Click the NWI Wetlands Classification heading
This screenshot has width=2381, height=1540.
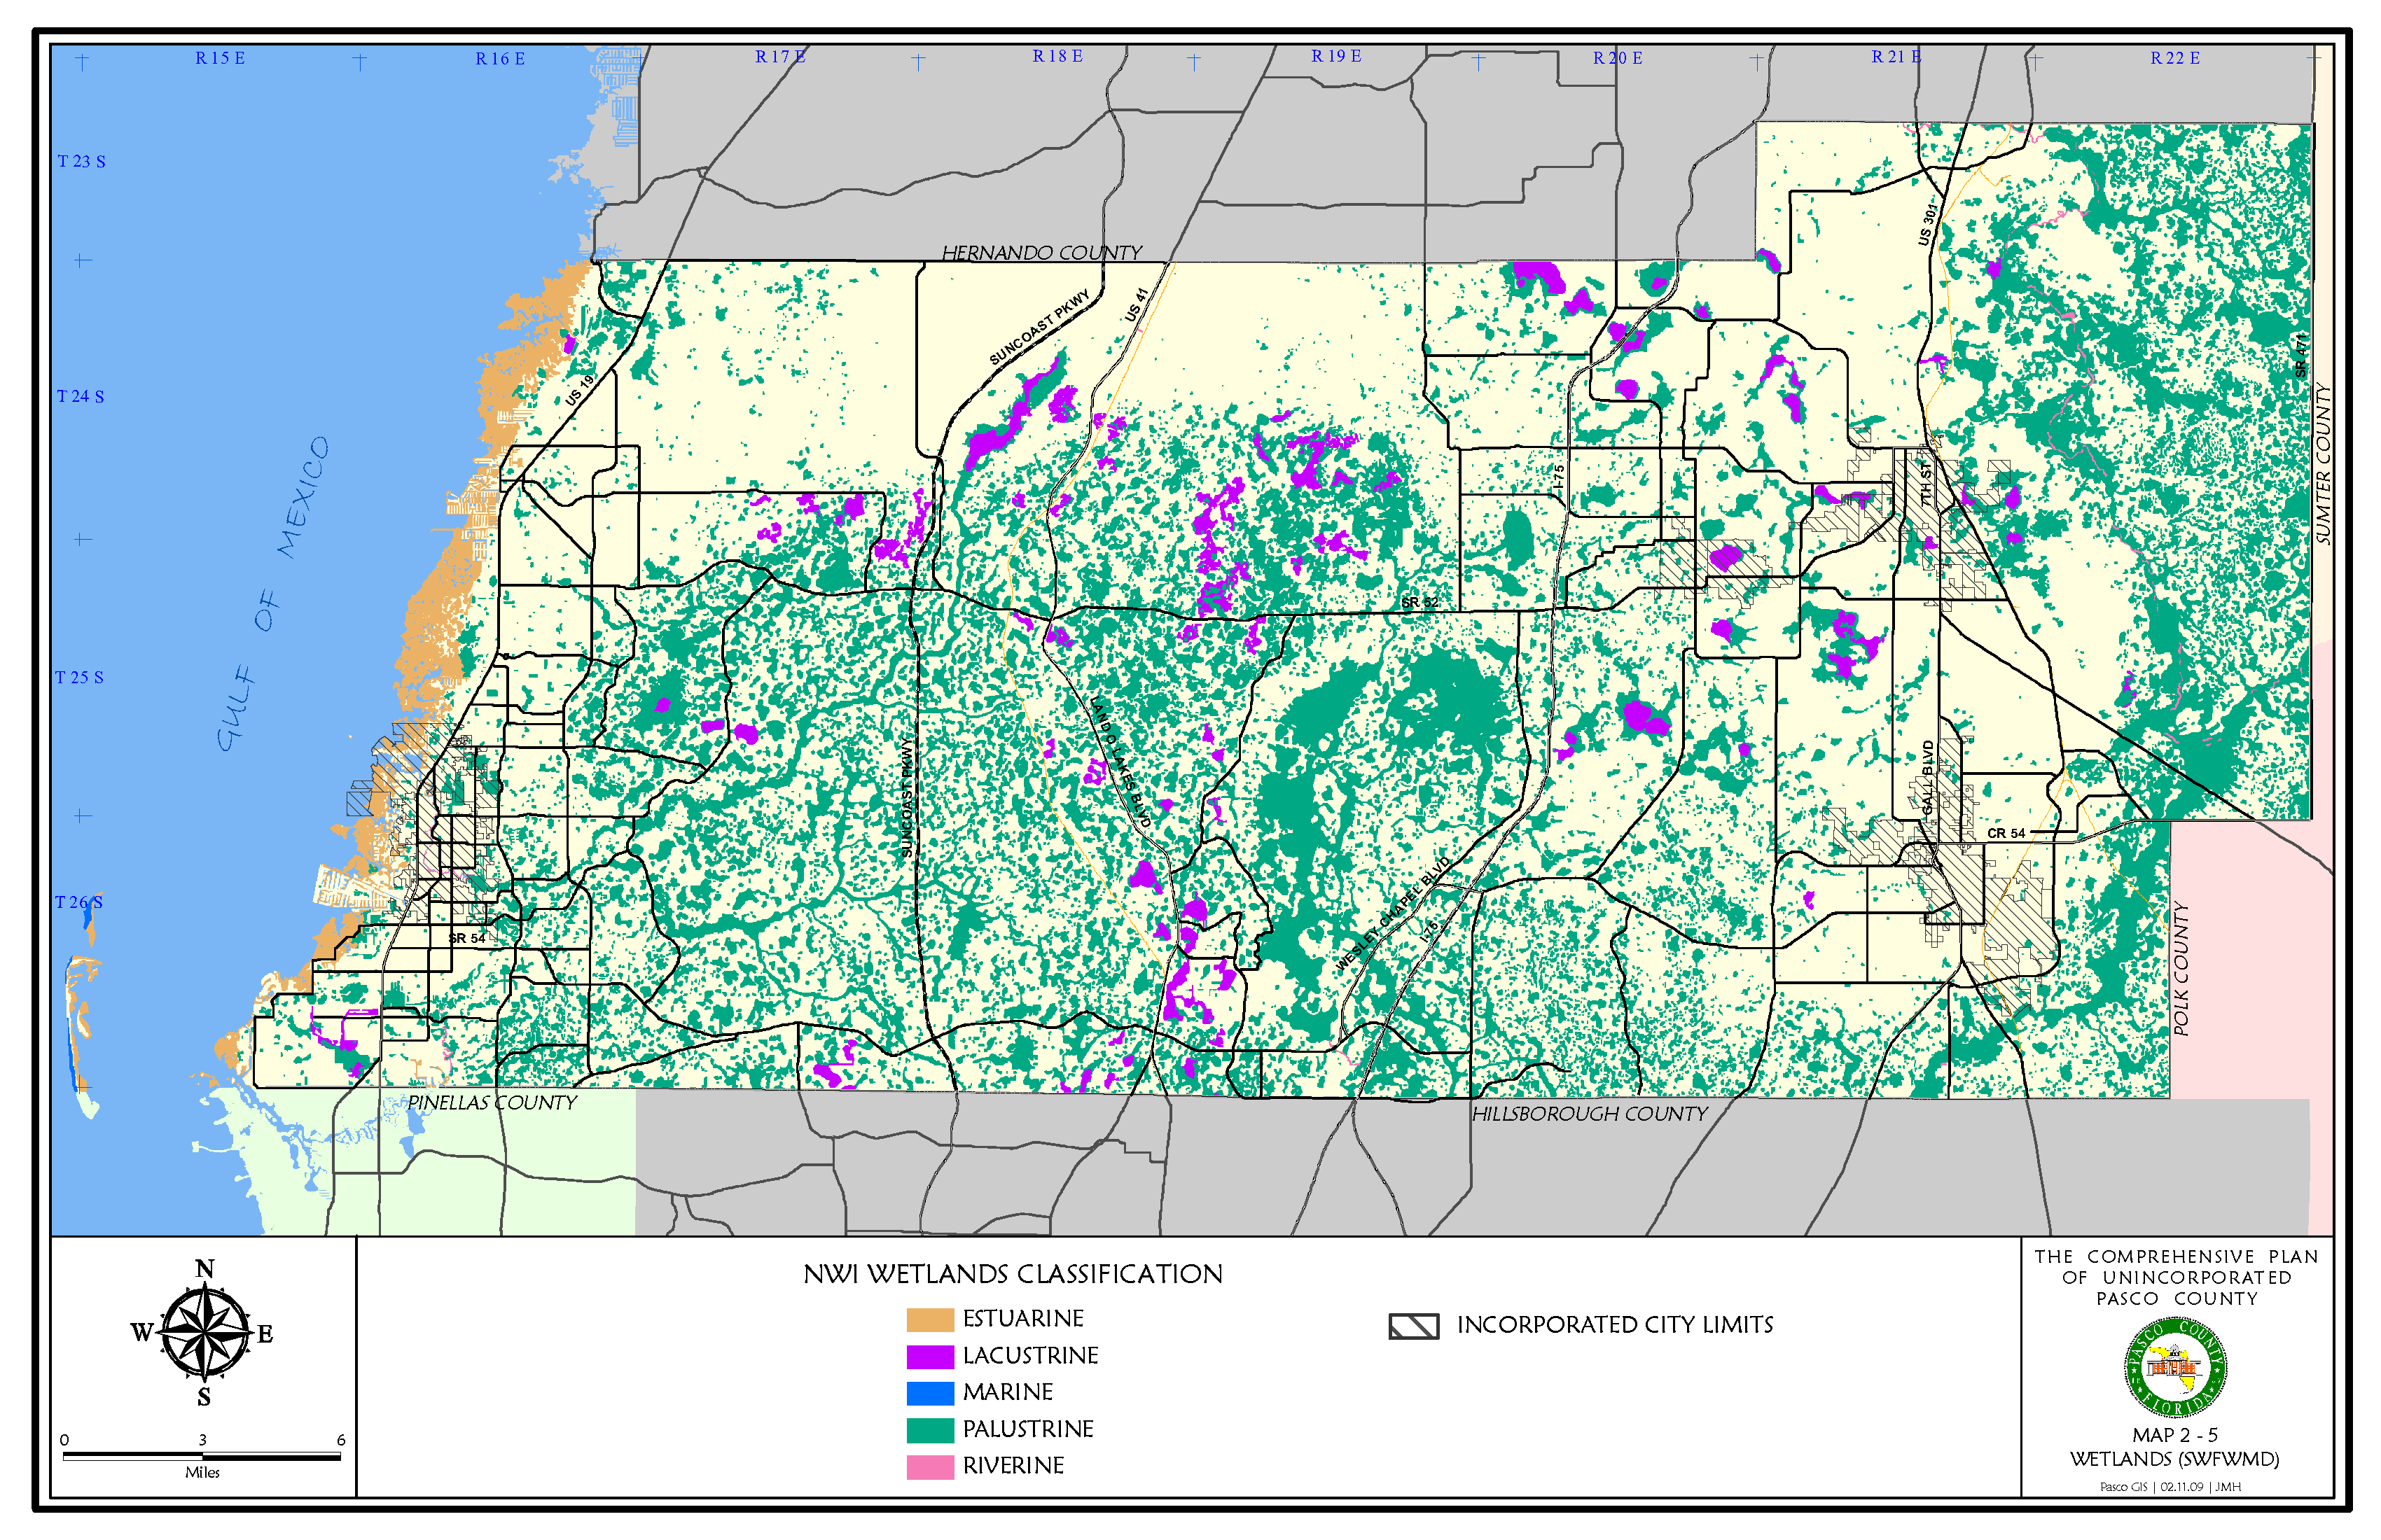tap(1013, 1274)
